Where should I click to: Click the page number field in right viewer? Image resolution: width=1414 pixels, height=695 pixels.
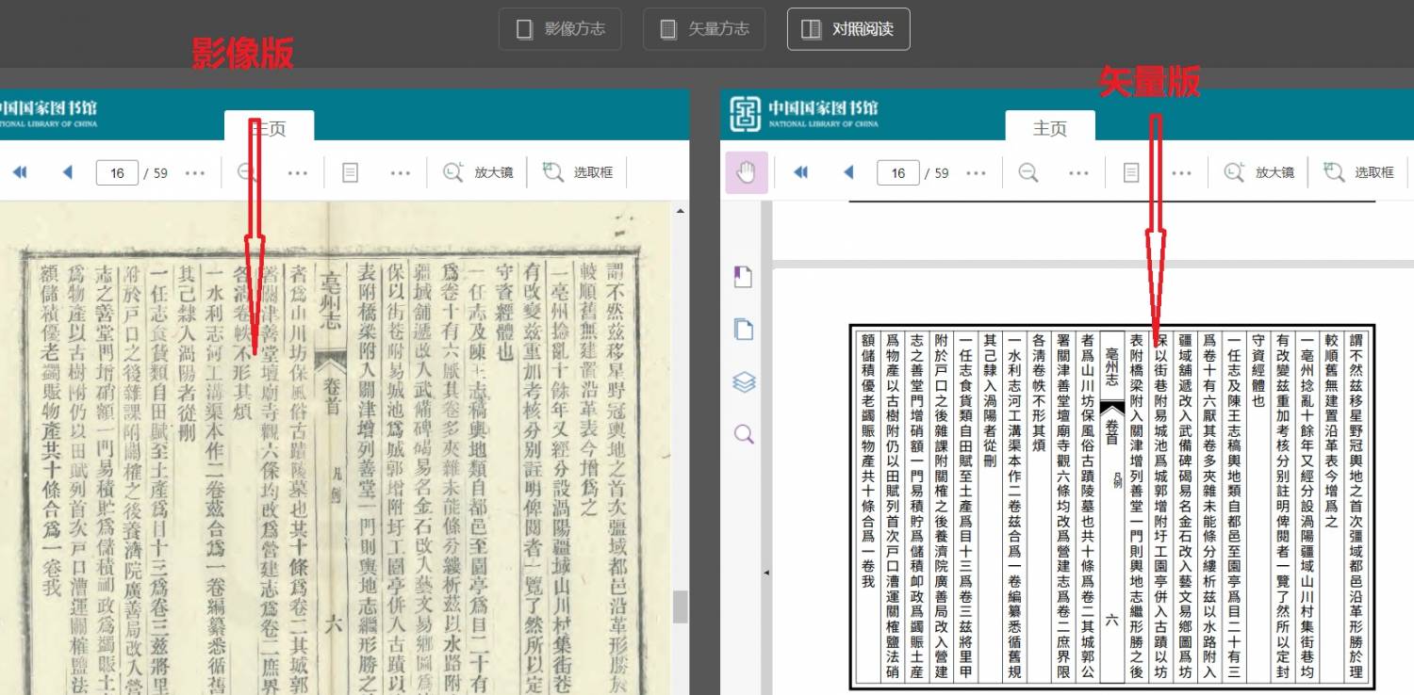[x=898, y=172]
